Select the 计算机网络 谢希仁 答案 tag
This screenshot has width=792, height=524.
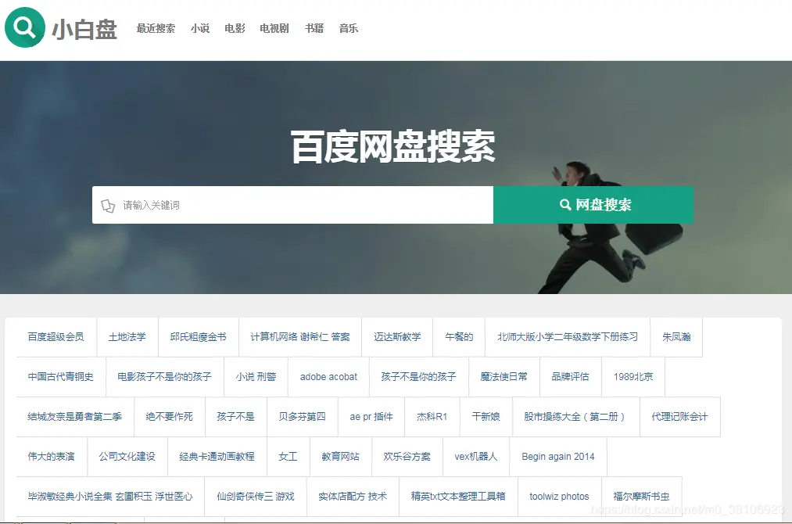click(300, 337)
